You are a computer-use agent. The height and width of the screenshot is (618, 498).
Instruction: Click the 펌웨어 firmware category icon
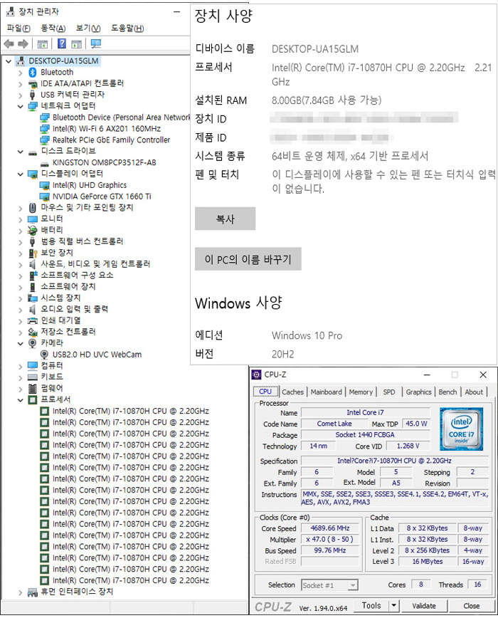tap(33, 389)
